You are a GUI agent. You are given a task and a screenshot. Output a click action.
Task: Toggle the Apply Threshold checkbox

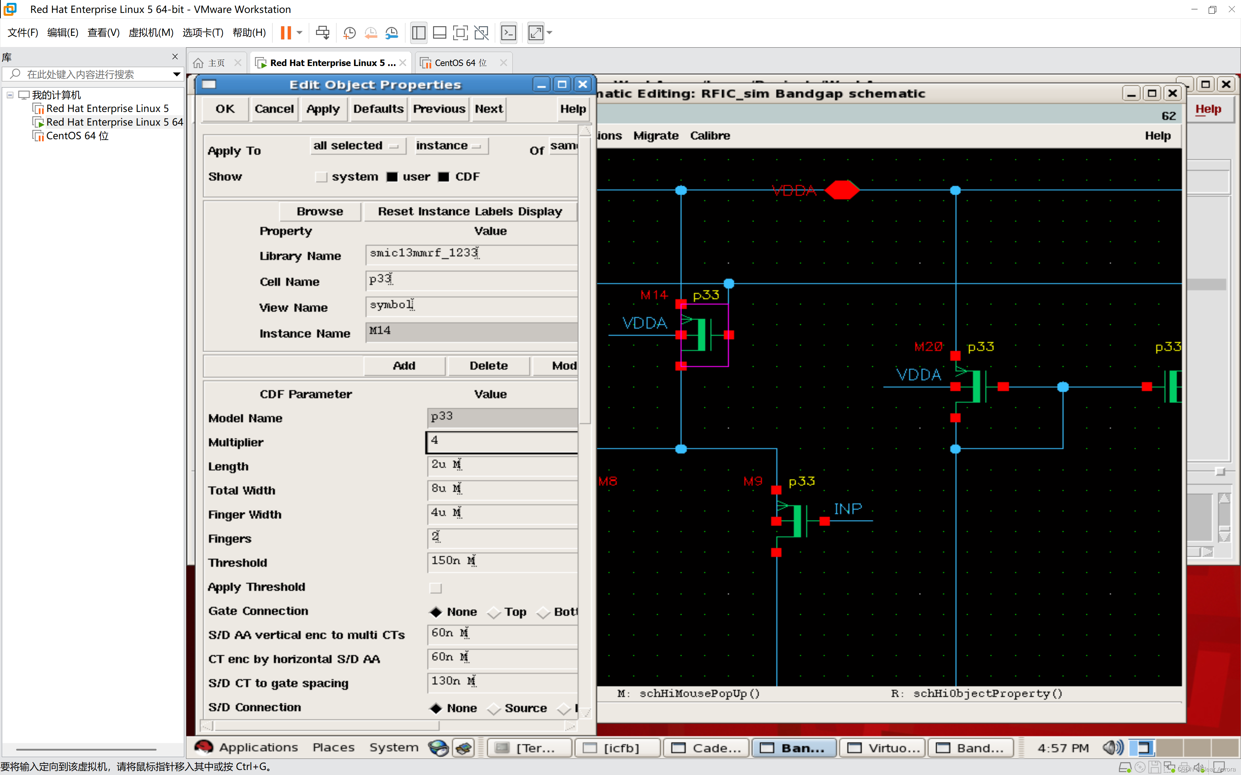pos(435,587)
